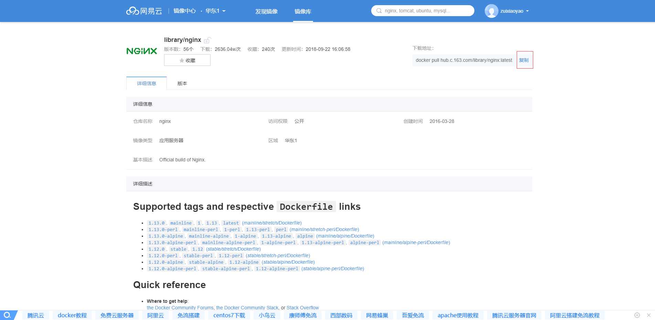655x320 pixels.
Task: Open 小鸟云 suggestion link
Action: click(x=267, y=315)
